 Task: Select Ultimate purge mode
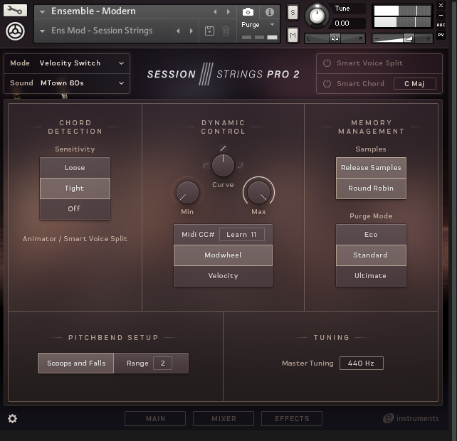coord(371,276)
